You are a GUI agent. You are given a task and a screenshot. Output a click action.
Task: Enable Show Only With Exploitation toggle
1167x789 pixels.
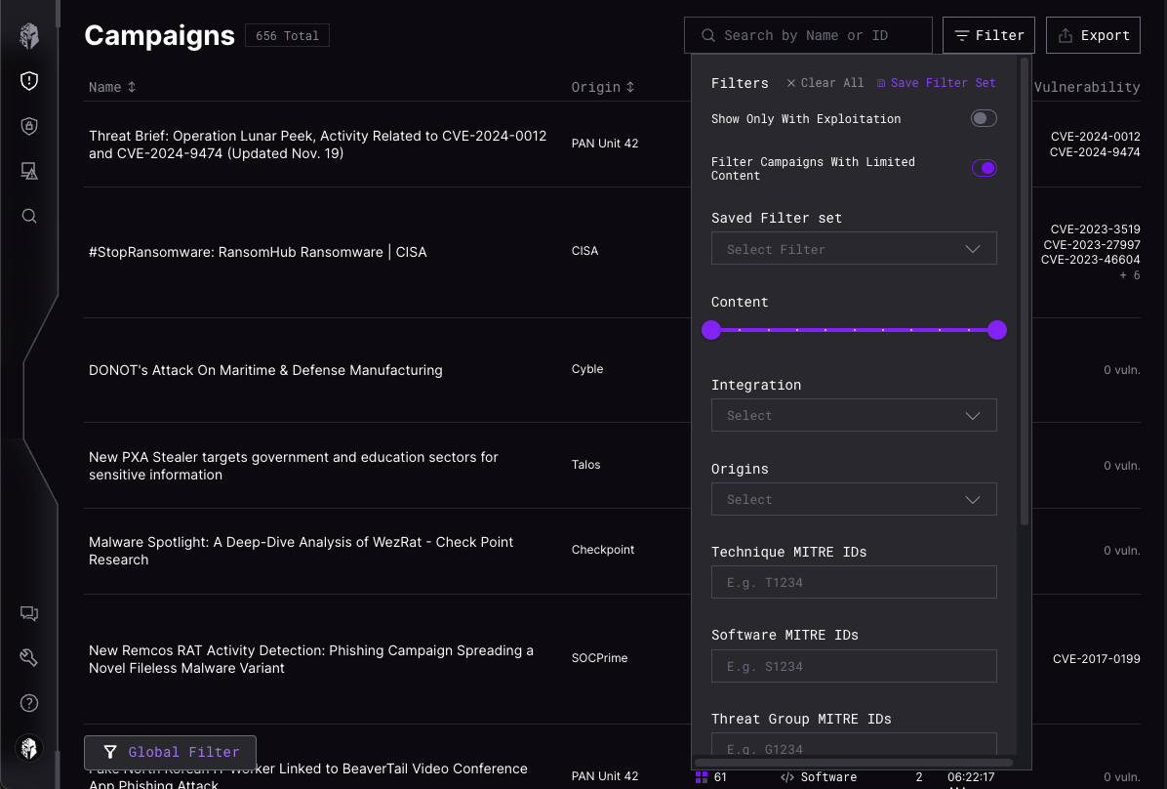coord(984,119)
